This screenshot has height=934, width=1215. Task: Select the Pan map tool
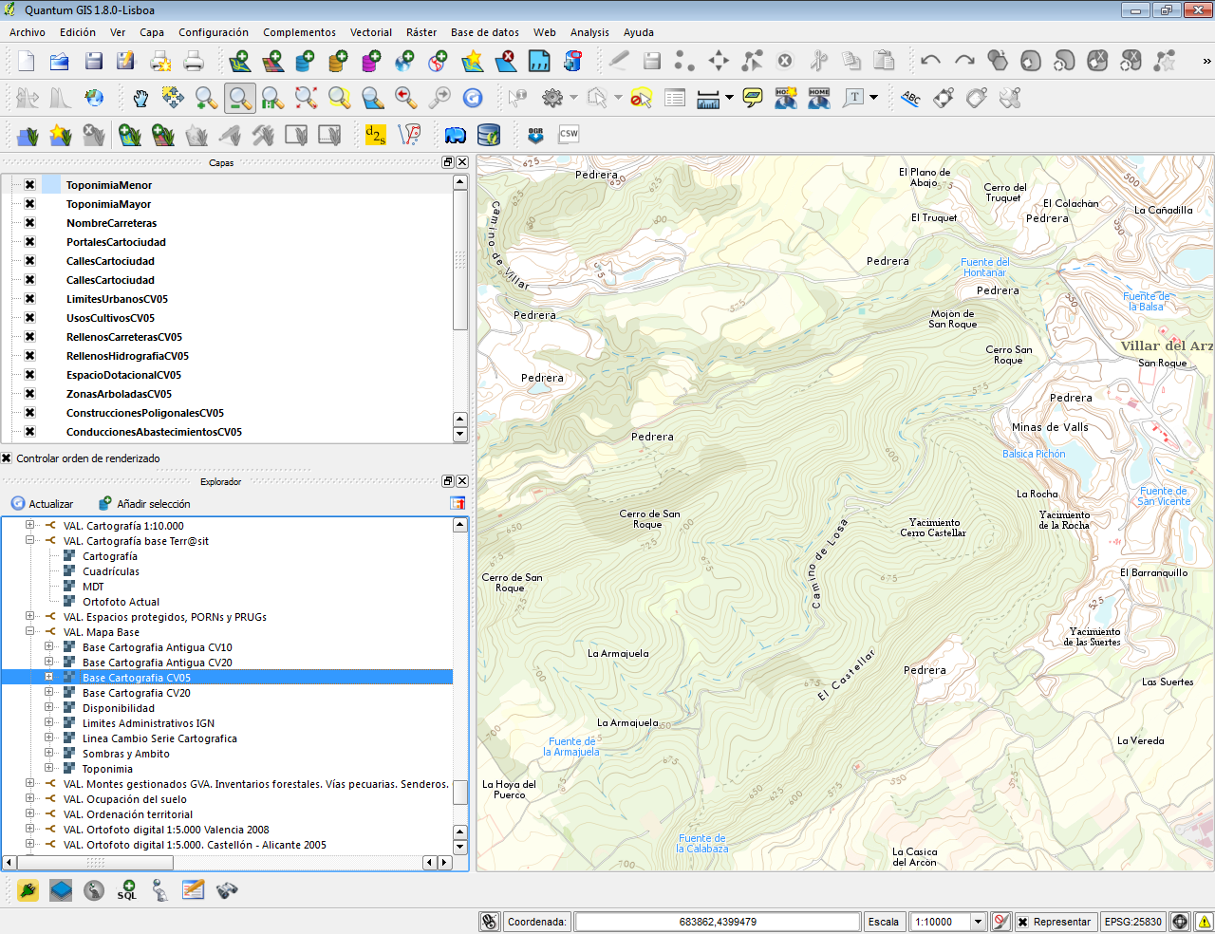pos(140,97)
